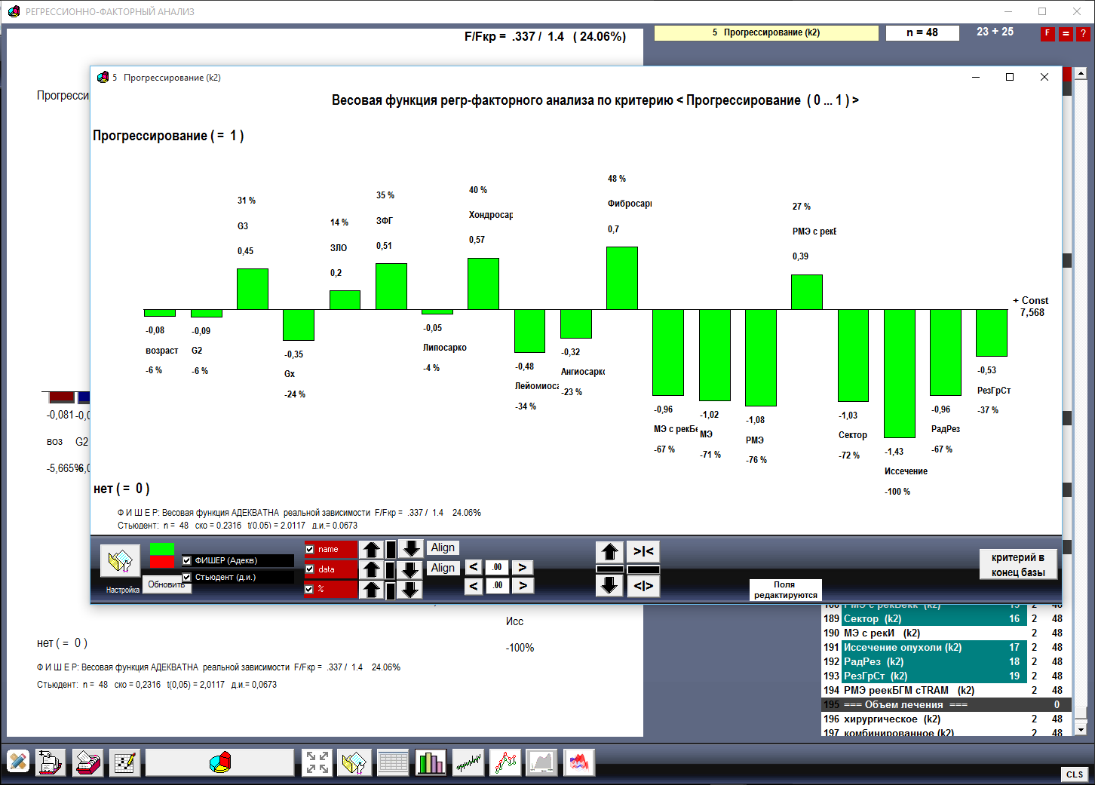Click the red question mark help button

point(1083,33)
